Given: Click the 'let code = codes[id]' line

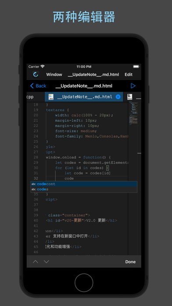Looking at the screenshot, I should click(88, 173).
